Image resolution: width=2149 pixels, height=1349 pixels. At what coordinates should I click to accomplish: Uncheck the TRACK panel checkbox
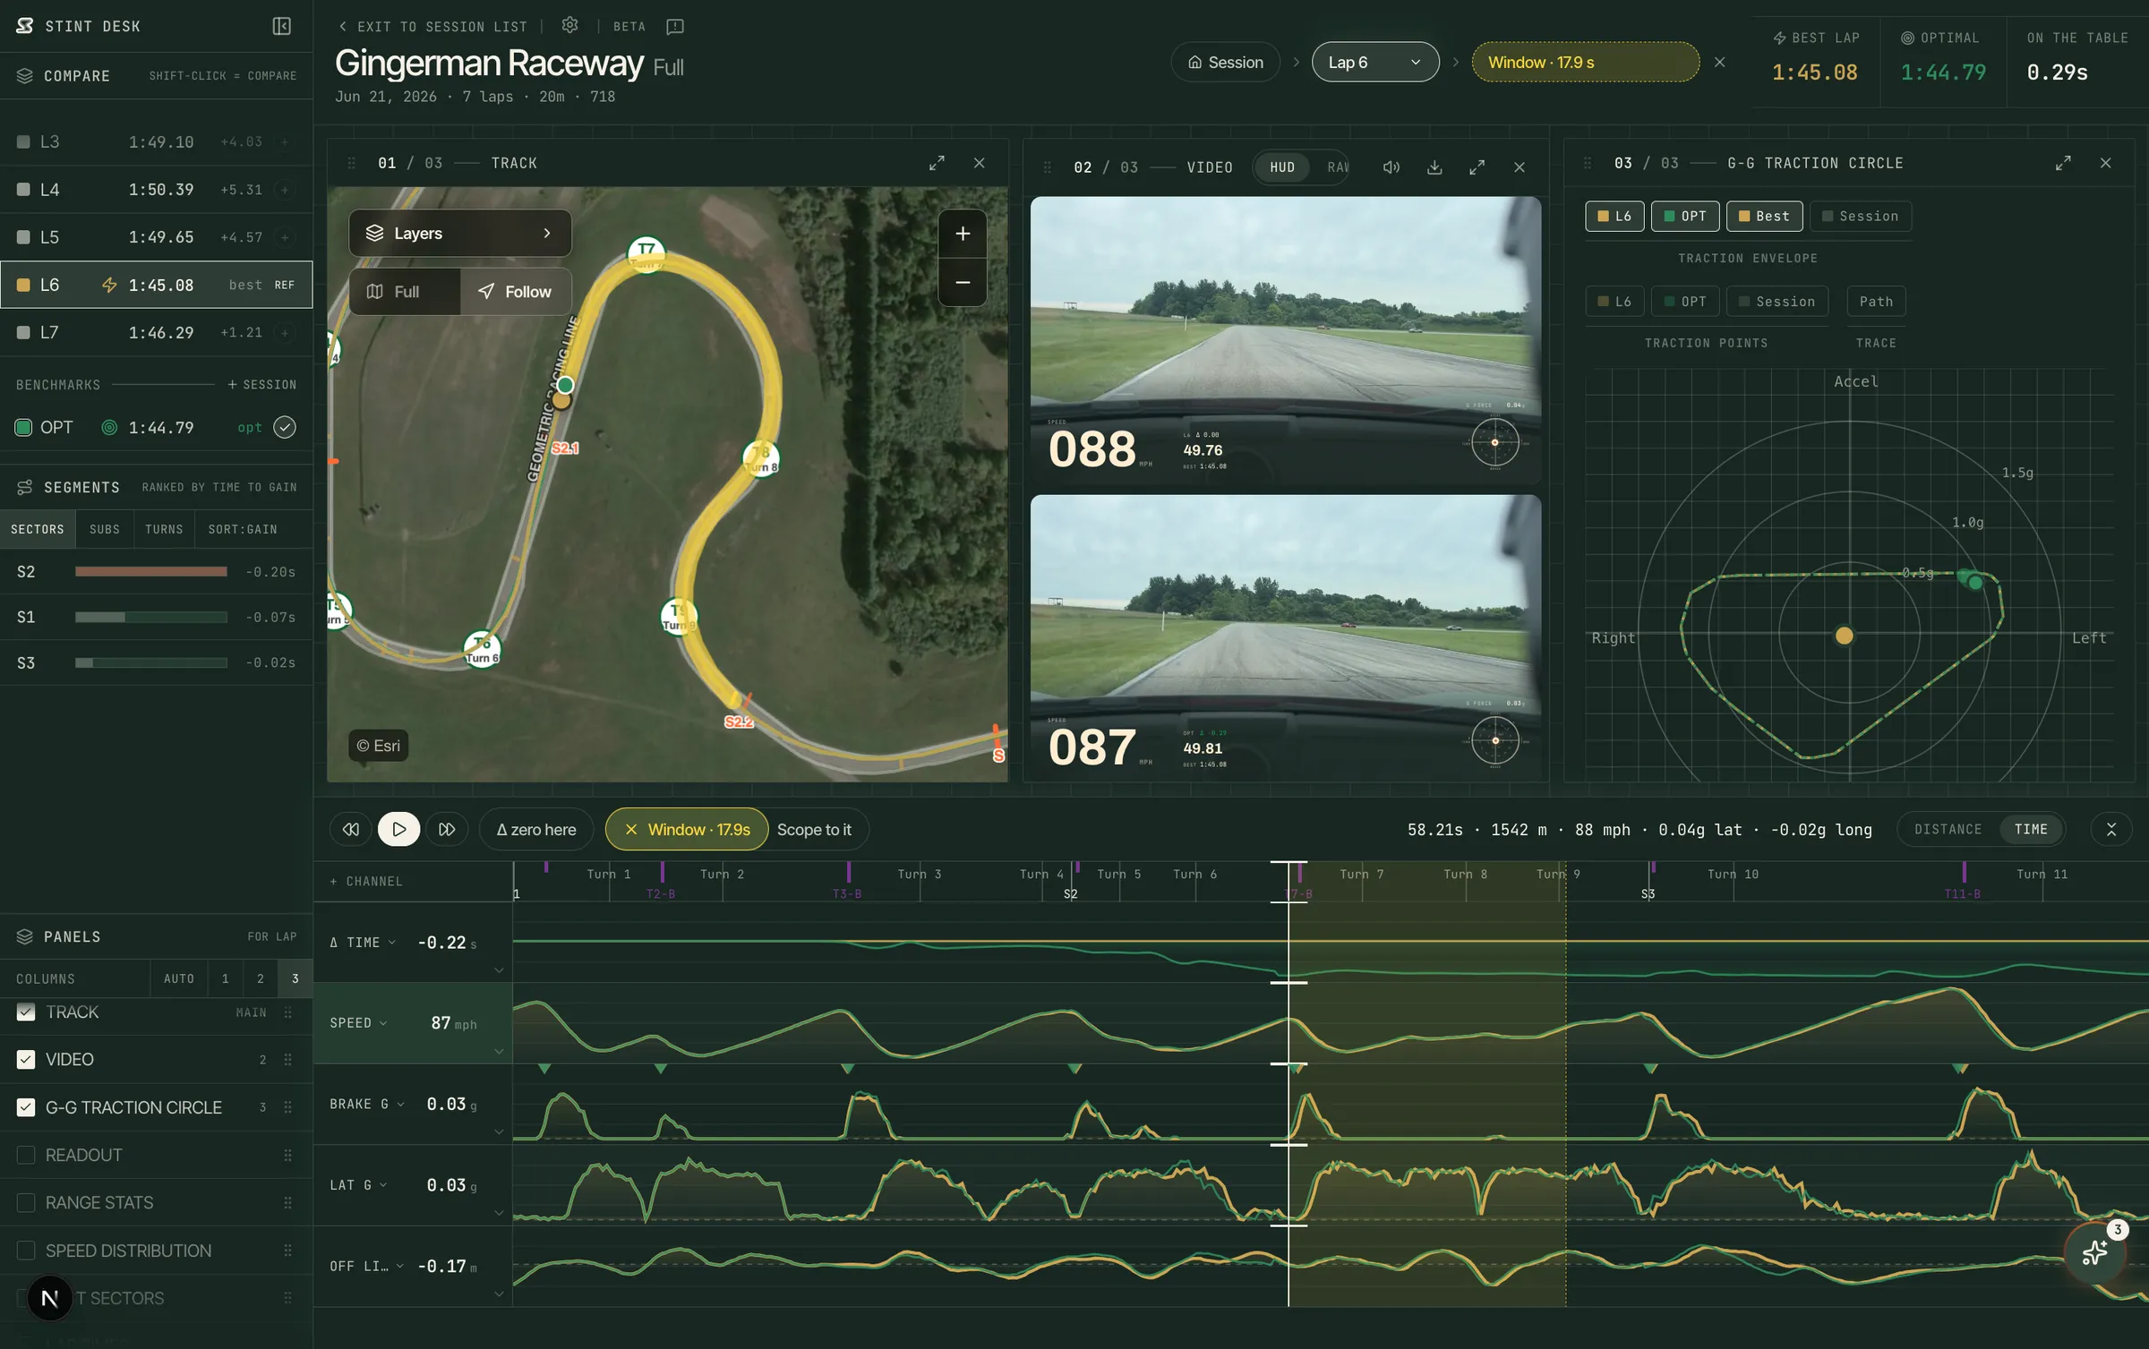26,1012
